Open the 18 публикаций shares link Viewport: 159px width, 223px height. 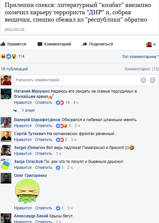(x=14, y=69)
